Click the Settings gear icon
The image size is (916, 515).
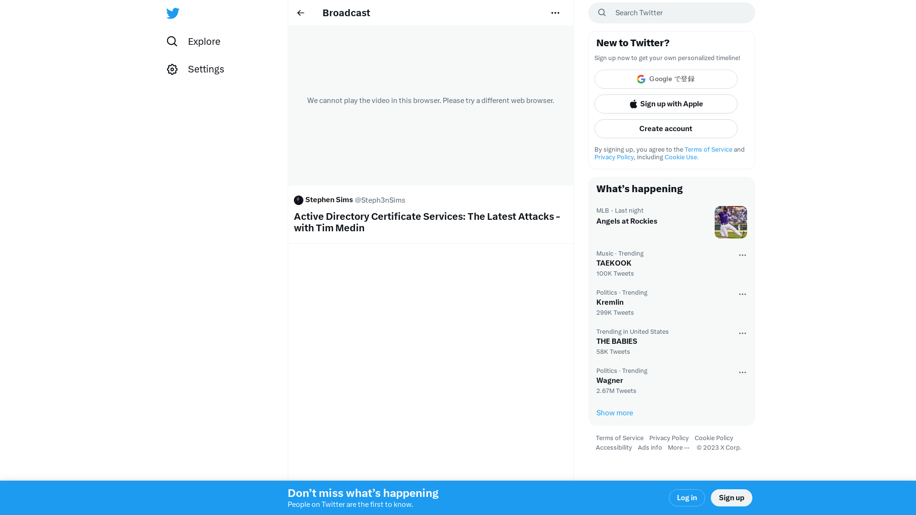(x=172, y=69)
